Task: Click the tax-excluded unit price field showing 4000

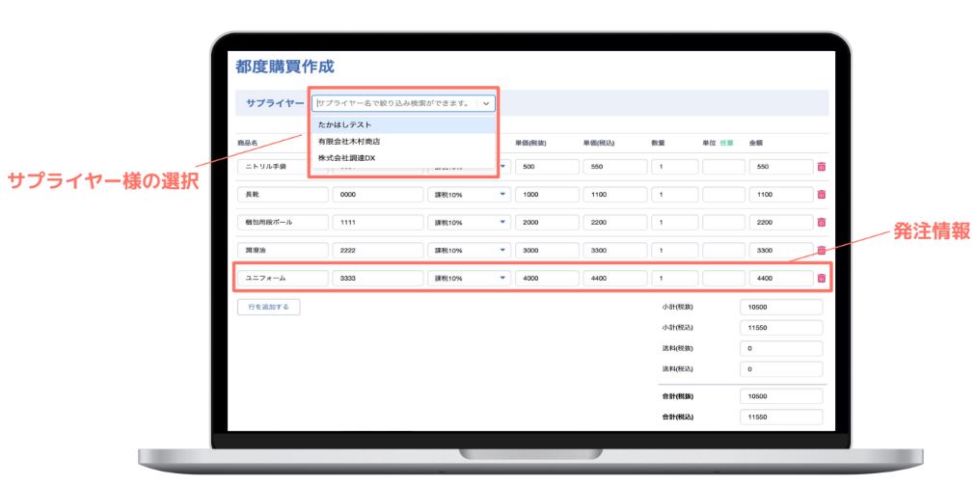Action: (x=545, y=279)
